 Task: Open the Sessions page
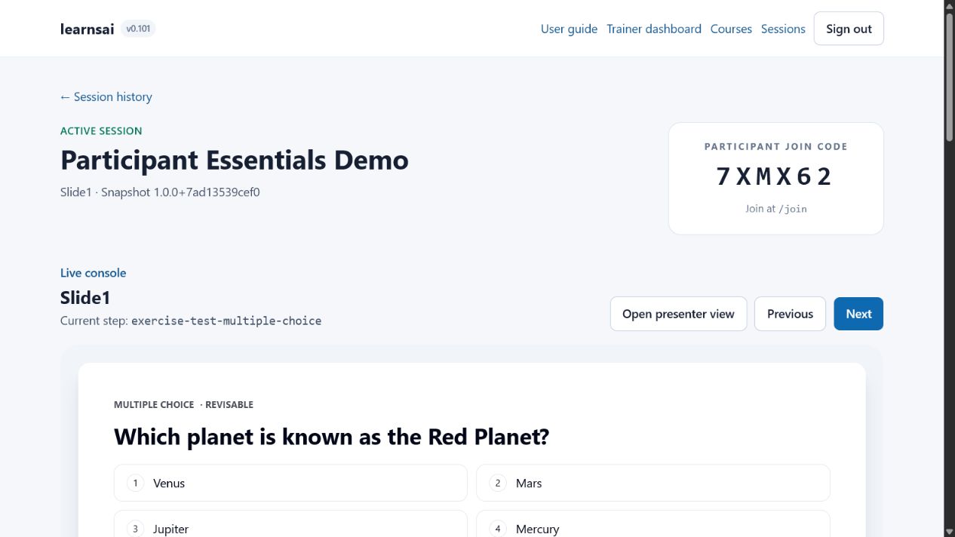(783, 29)
